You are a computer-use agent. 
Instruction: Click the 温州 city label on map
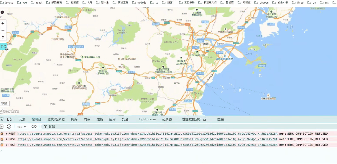point(206,44)
